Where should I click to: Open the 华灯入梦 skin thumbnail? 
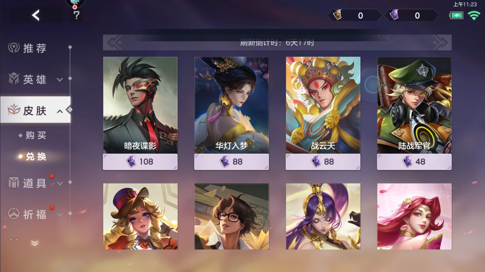(231, 105)
